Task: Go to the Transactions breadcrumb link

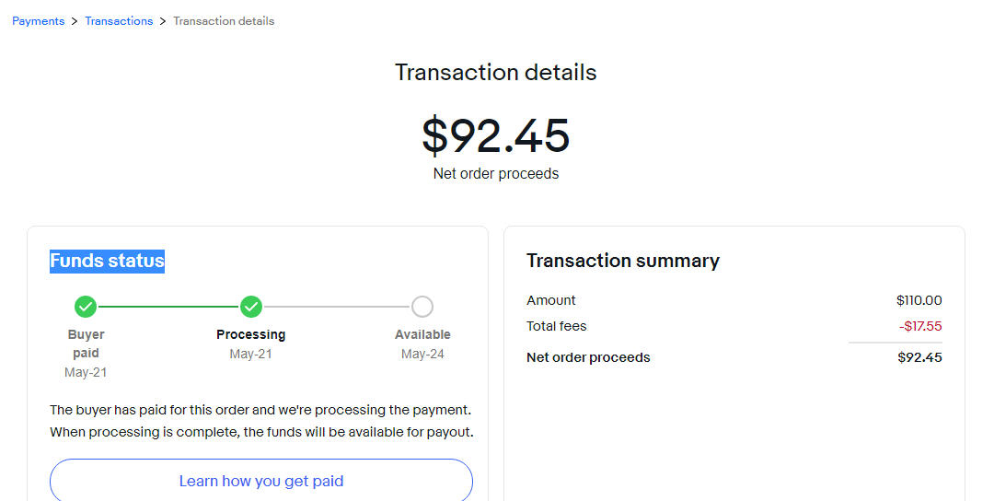Action: tap(119, 21)
